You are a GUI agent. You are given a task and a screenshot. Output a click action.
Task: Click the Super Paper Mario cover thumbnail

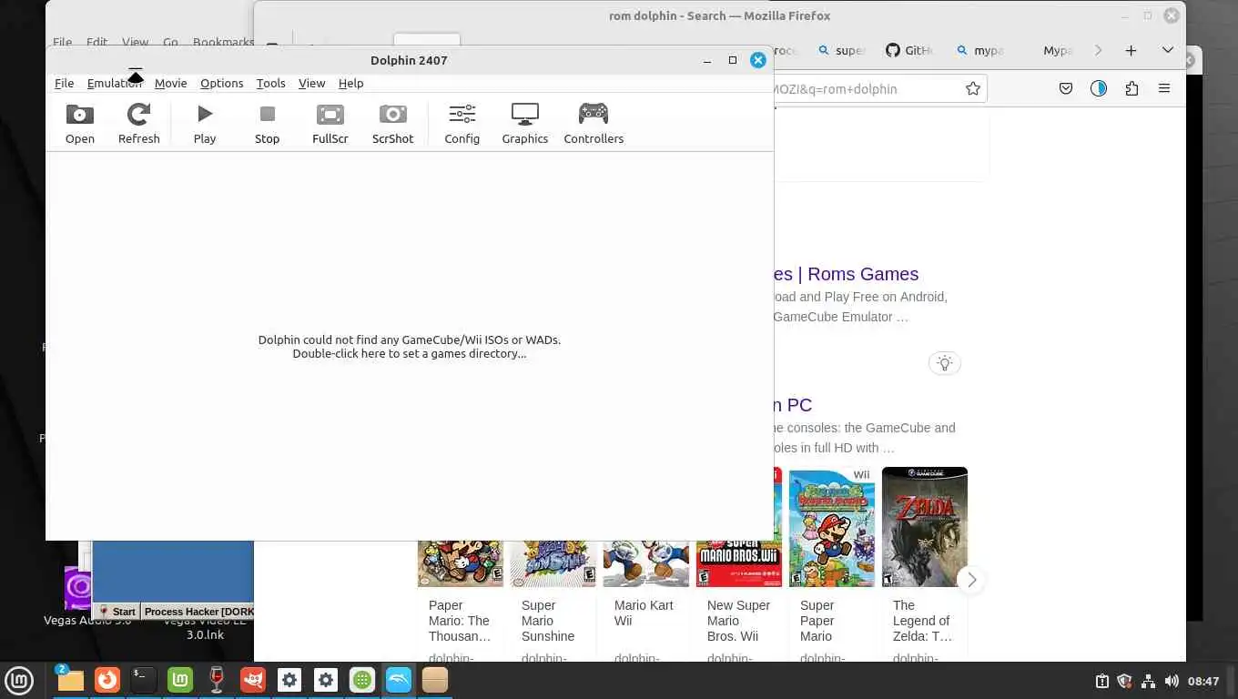coord(831,527)
